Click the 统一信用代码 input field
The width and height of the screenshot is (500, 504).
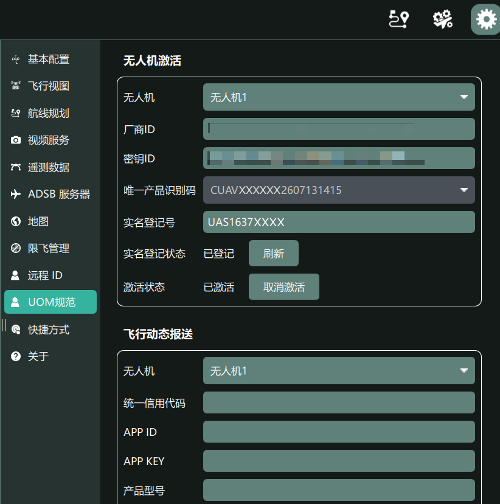click(339, 402)
